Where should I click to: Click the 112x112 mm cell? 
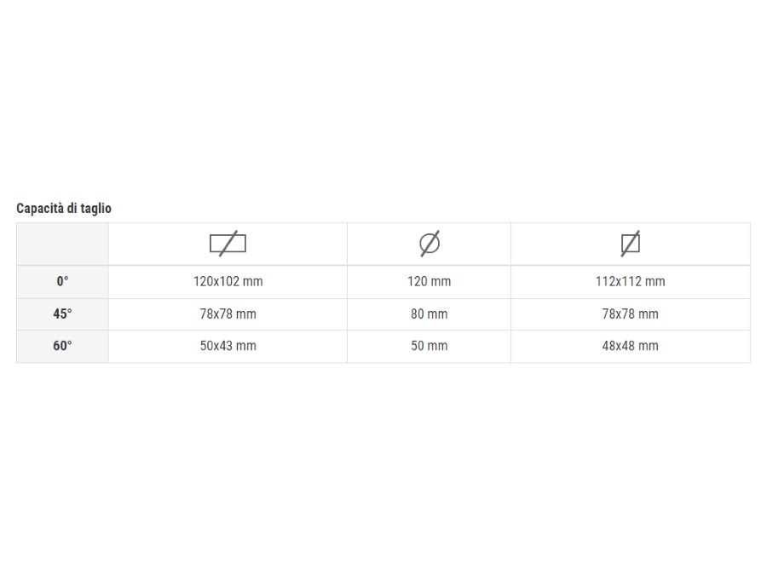point(631,282)
